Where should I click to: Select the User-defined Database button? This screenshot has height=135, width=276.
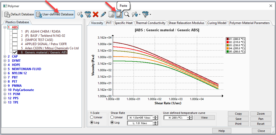[55, 14]
